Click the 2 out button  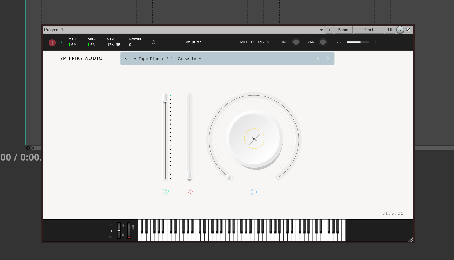pos(369,30)
